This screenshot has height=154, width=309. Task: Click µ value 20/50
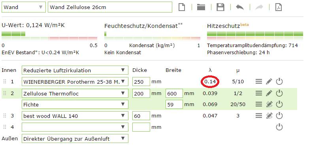[x=238, y=104]
